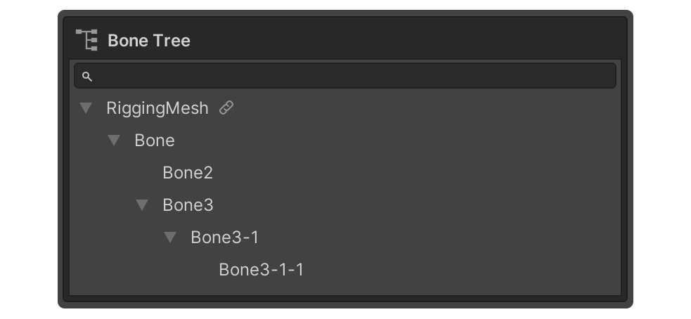
Task: Collapse the Bone3-1 node arrow
Action: (x=170, y=237)
